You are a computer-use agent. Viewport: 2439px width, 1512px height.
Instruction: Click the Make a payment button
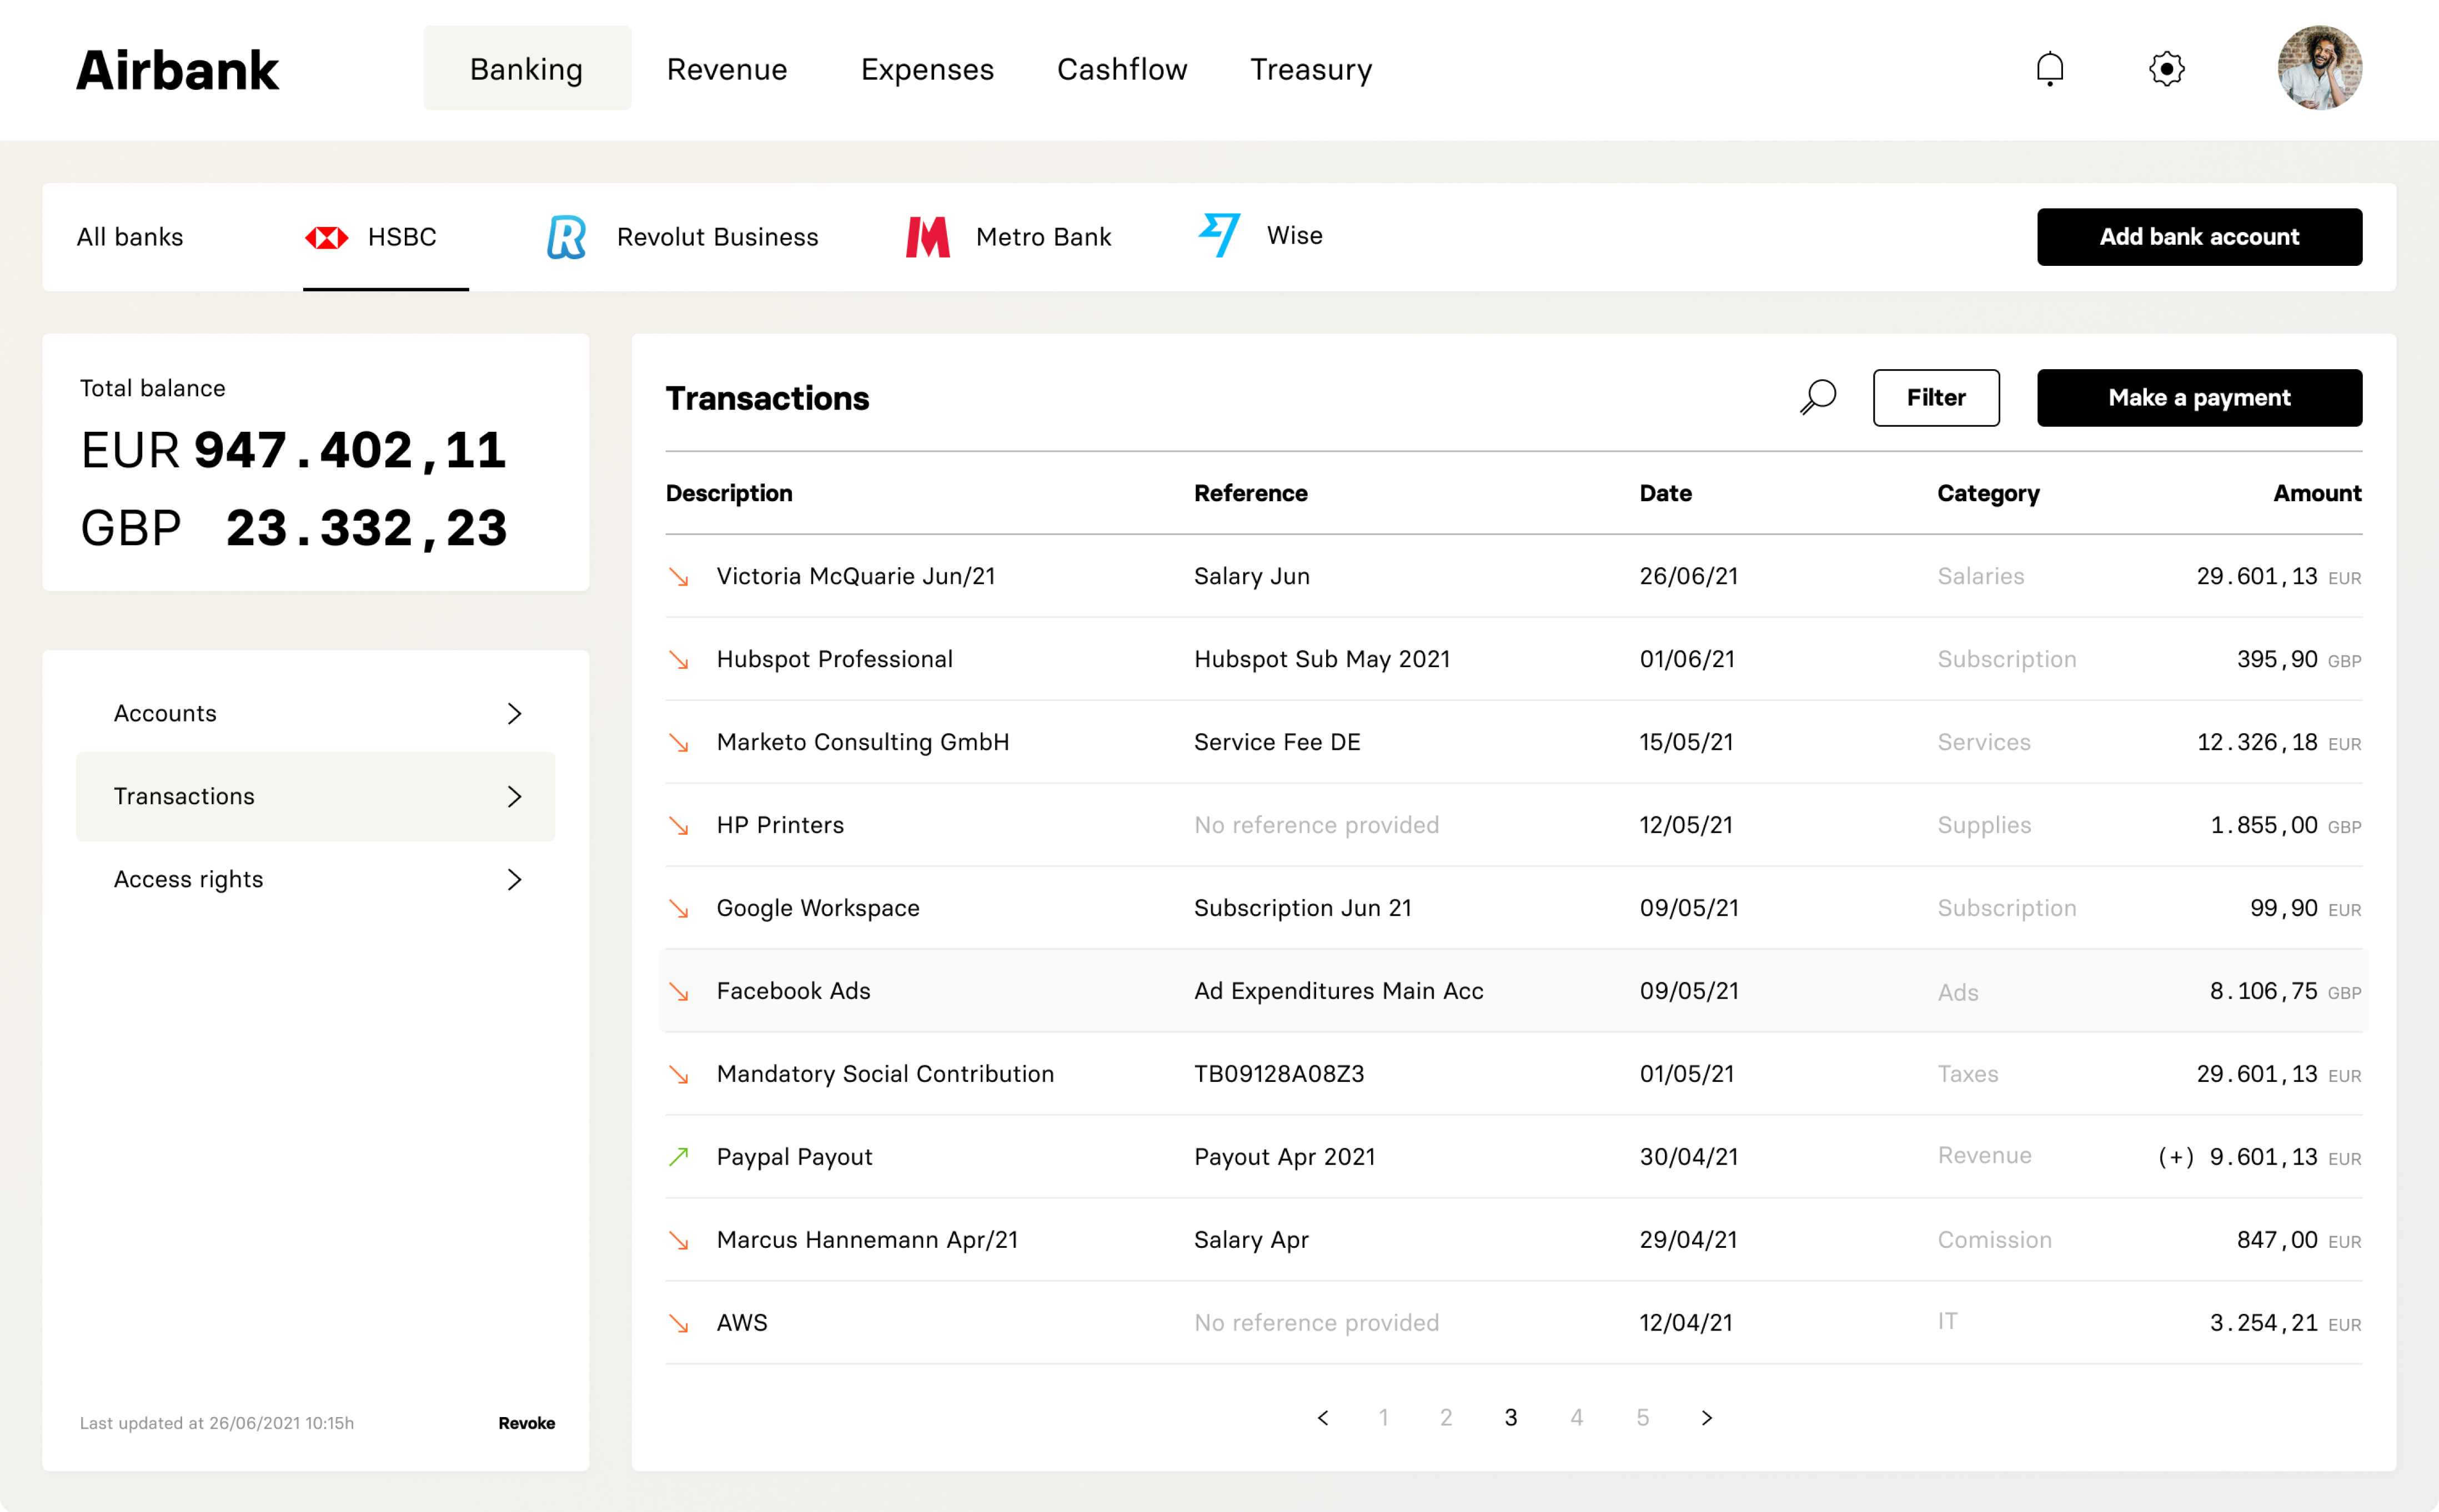click(x=2199, y=397)
